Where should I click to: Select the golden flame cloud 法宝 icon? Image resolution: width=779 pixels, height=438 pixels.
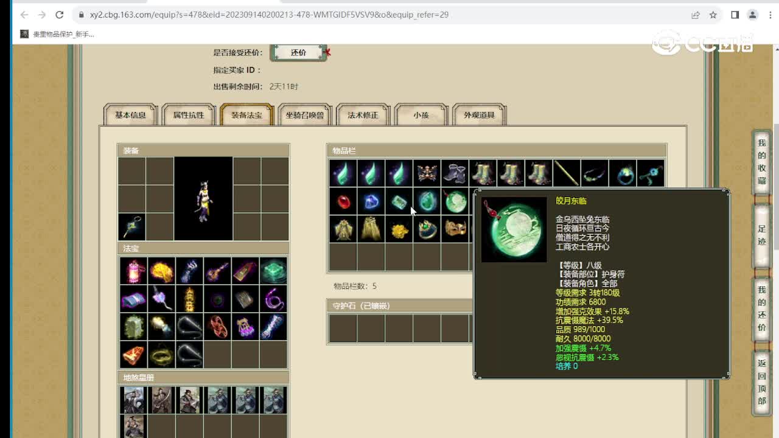[161, 271]
